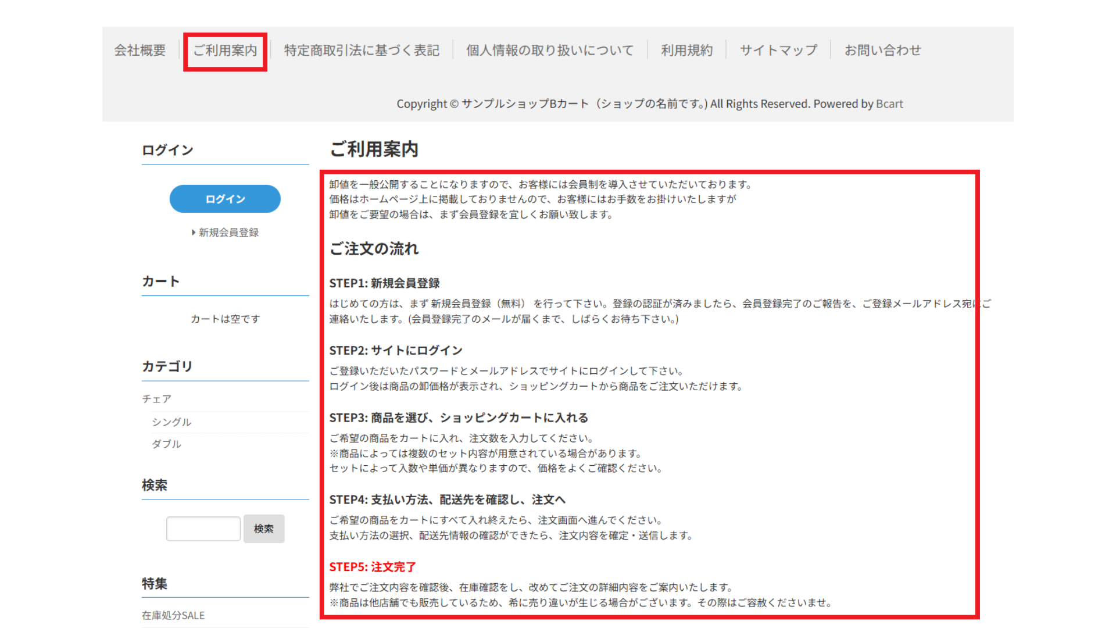Open the ご利用案内 navigation link
The image size is (1116, 628).
[225, 51]
